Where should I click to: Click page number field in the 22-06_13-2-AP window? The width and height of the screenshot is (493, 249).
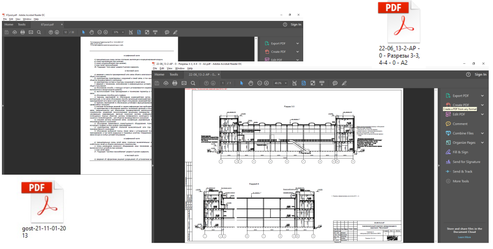click(x=223, y=83)
